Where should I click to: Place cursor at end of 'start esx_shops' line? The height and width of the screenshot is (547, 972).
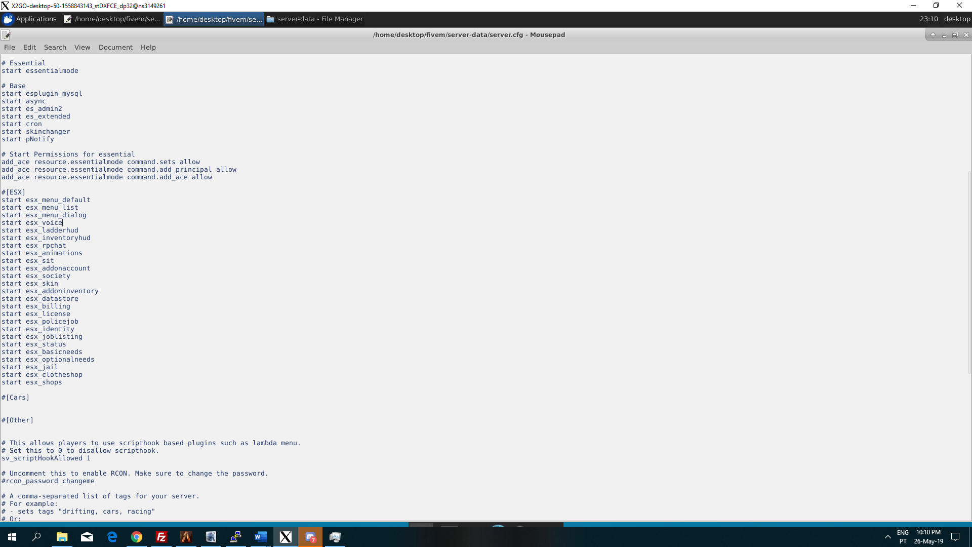(63, 382)
